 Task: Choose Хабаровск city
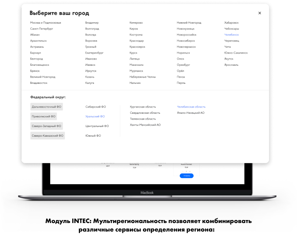point(231,23)
